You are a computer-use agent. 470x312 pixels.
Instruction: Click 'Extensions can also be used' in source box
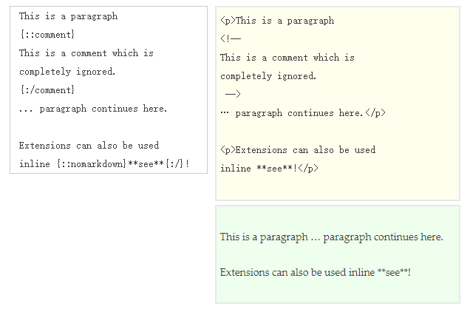click(x=89, y=146)
